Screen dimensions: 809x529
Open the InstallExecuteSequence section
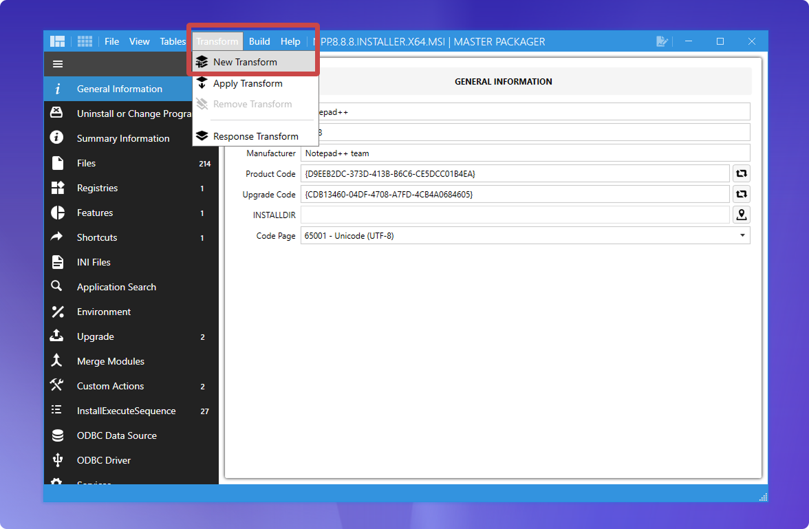point(126,411)
